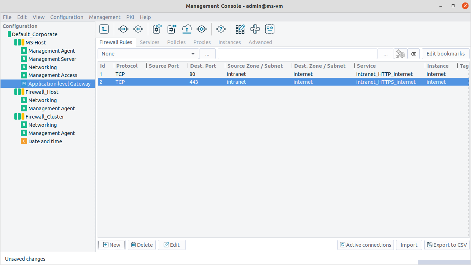Viewport: 471px width, 265px height.
Task: Open the View menu
Action: [39, 17]
